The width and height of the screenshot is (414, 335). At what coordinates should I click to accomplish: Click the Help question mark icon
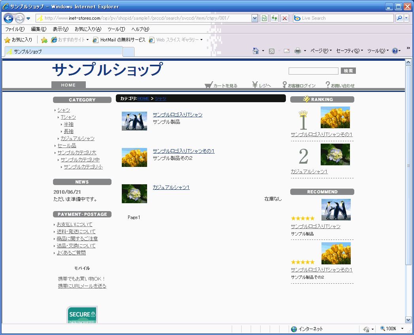395,51
